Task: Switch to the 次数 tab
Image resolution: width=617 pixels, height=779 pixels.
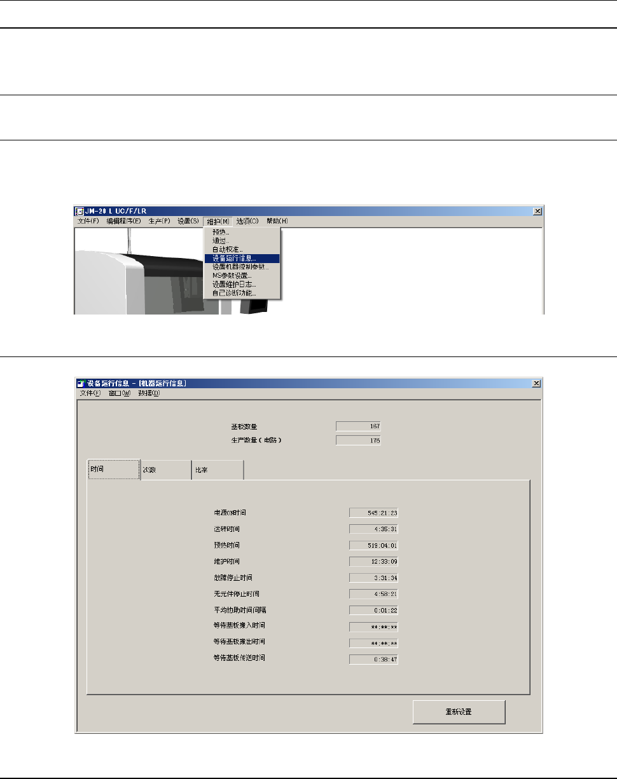Action: 166,470
